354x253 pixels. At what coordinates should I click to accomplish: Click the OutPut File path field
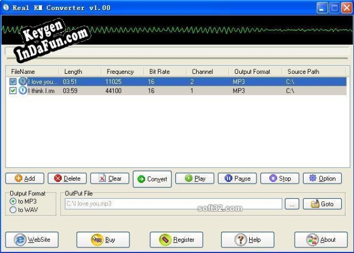[x=174, y=204]
